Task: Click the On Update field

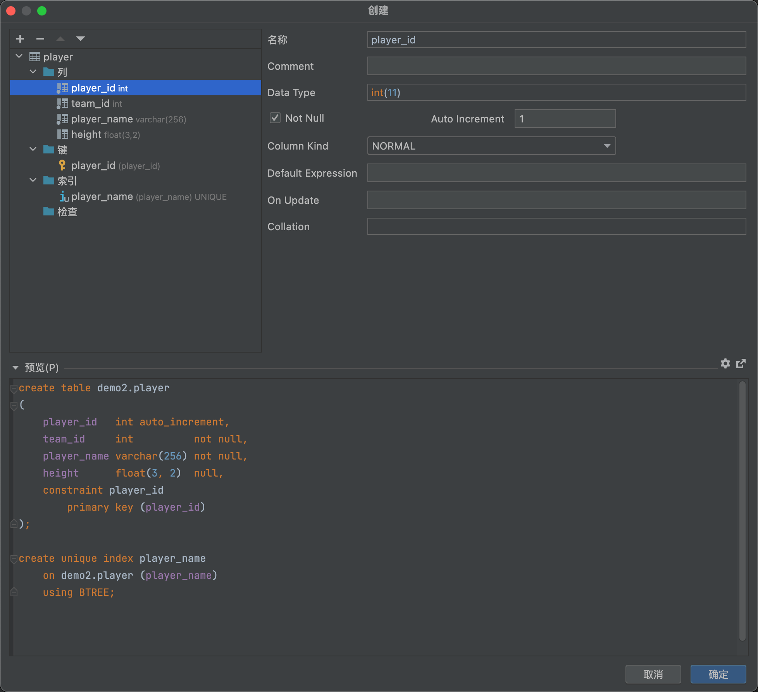Action: coord(556,200)
